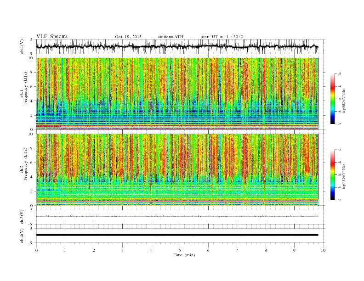364x281 pixels.
Task: Click time axis tick label "2"
Action: click(x=94, y=250)
